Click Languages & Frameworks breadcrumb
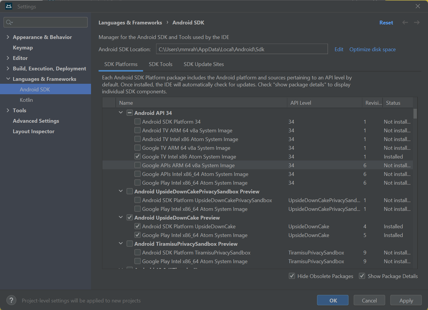 (x=130, y=23)
